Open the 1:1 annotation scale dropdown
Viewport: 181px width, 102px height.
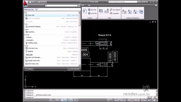click(x=131, y=100)
